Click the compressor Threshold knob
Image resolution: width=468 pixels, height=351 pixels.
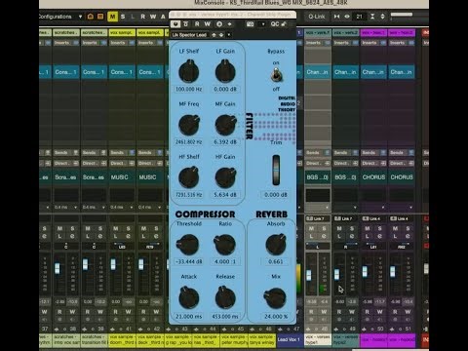coord(187,245)
